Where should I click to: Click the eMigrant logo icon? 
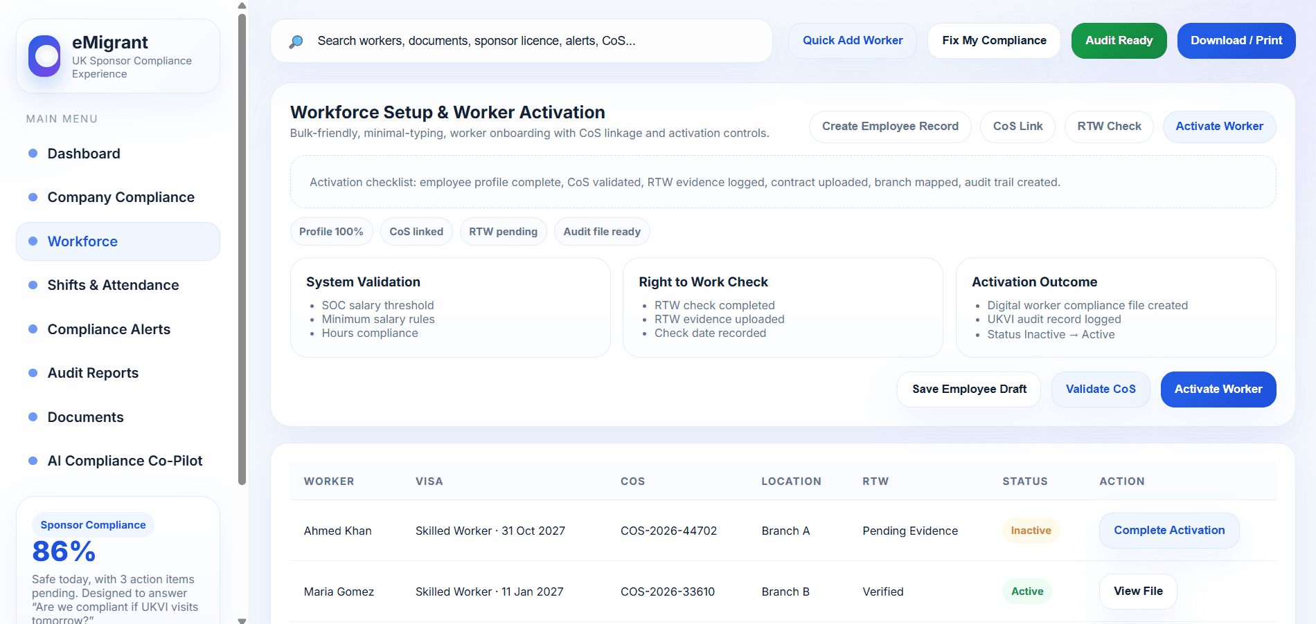click(x=44, y=56)
